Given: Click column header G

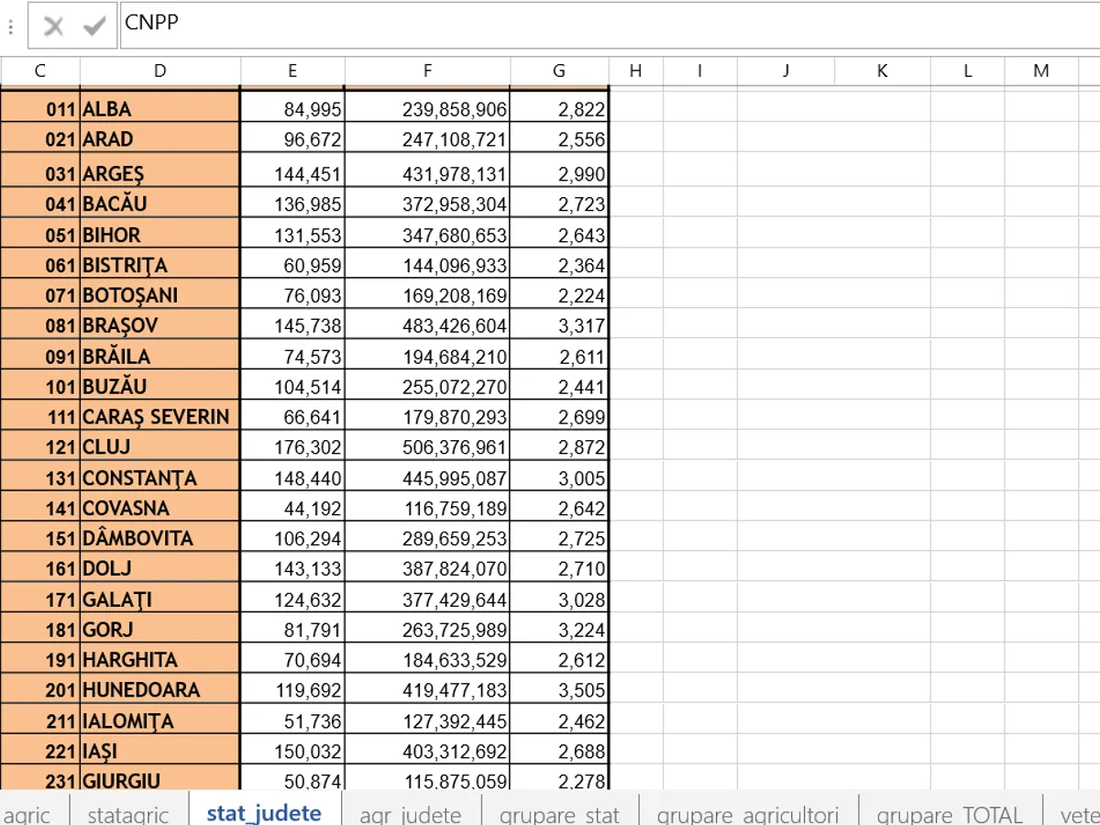Looking at the screenshot, I should pyautogui.click(x=559, y=71).
